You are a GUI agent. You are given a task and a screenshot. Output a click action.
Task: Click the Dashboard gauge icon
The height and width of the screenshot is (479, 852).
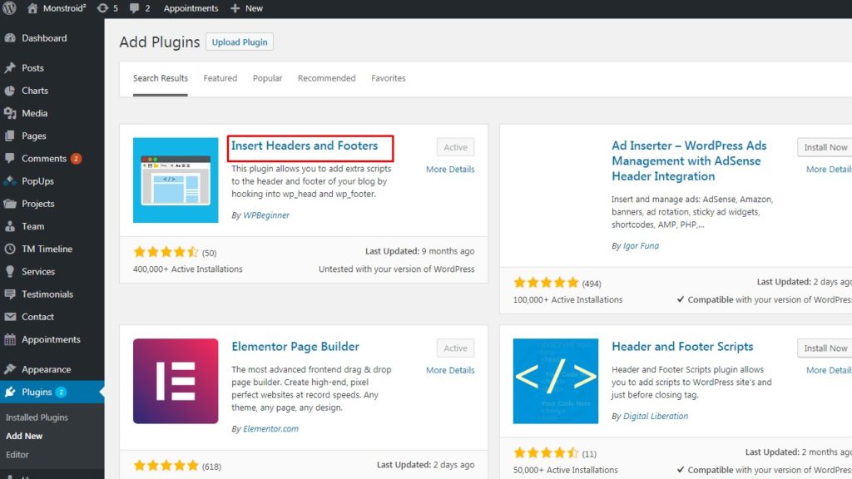[10, 38]
